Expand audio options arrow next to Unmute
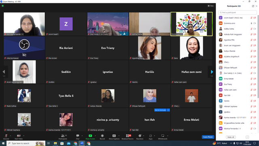The height and width of the screenshot is (146, 259). click(11, 136)
